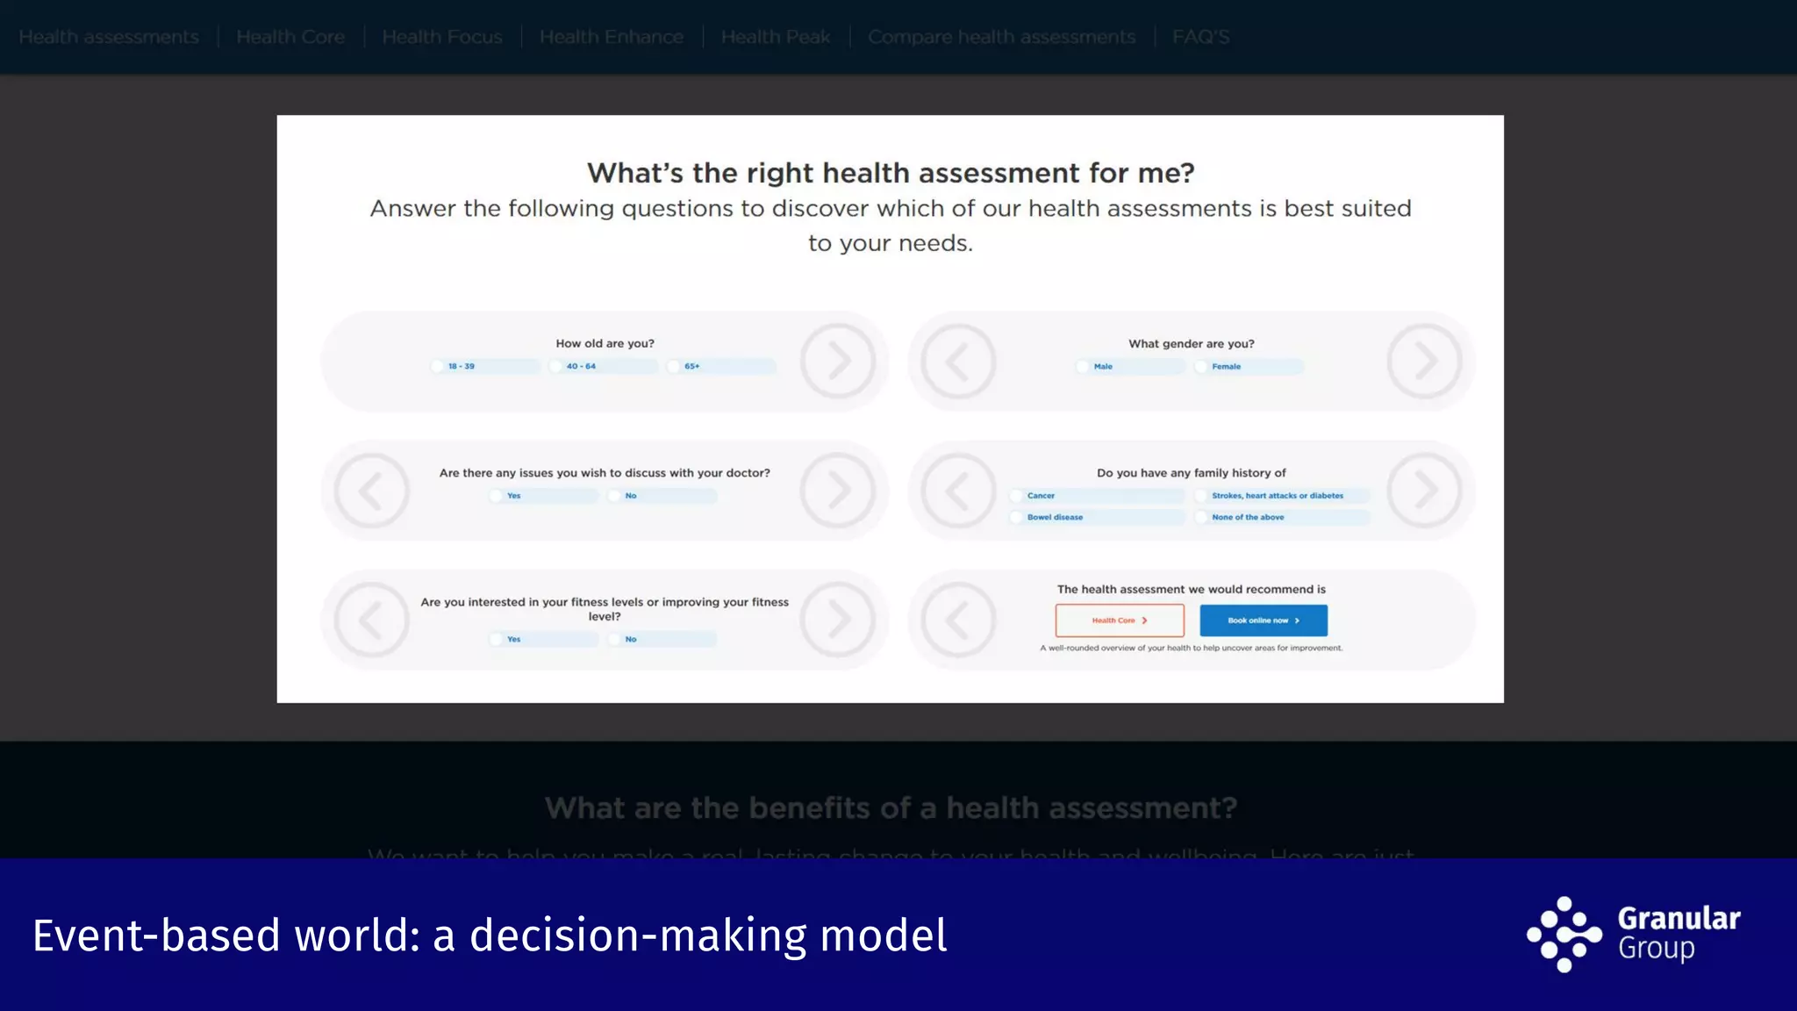This screenshot has height=1011, width=1797.
Task: Tick Cancer family history option
Action: pyautogui.click(x=1097, y=496)
